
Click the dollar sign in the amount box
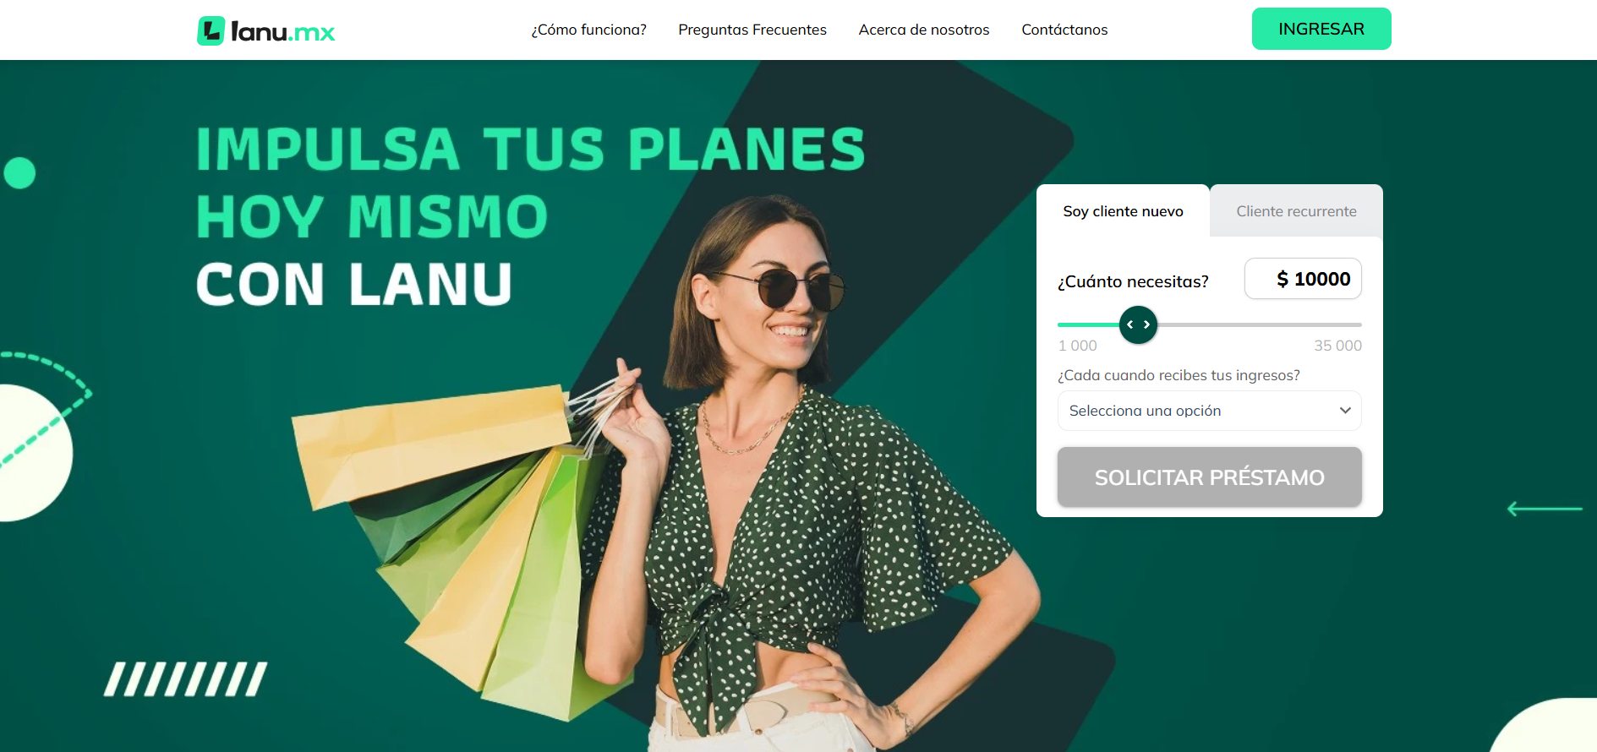[1283, 279]
